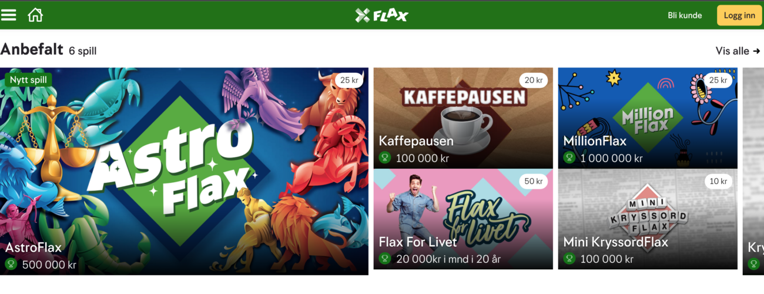Click the Bli kunde link
The width and height of the screenshot is (764, 294).
[685, 16]
